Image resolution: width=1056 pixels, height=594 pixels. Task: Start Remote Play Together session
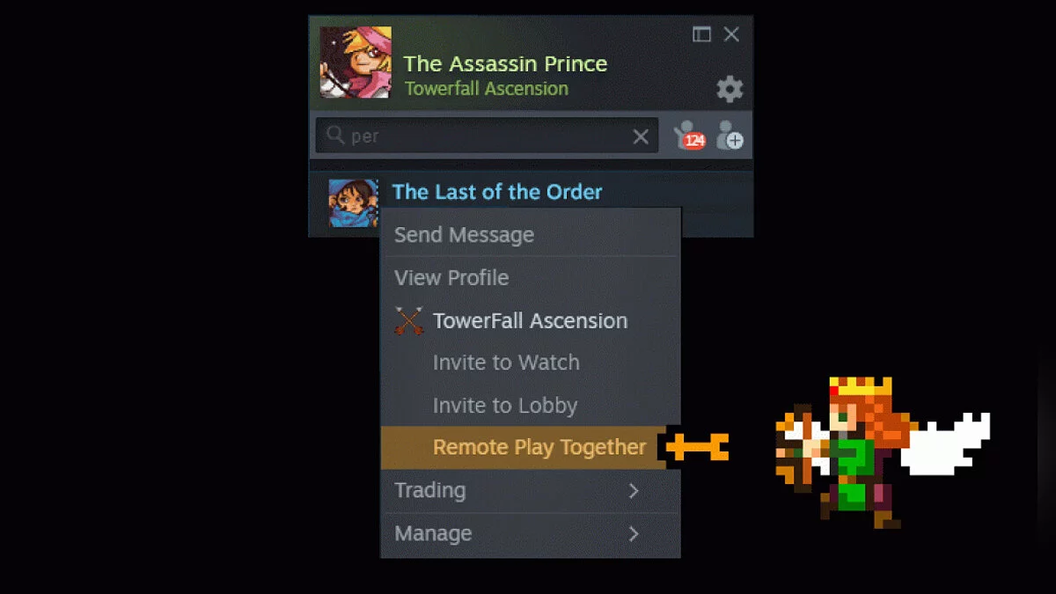coord(531,448)
